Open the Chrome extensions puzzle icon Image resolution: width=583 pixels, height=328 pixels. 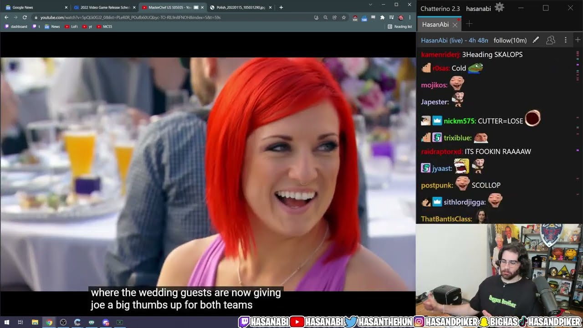[x=382, y=17]
